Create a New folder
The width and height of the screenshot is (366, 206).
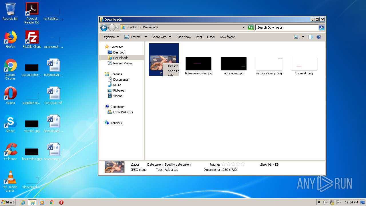pyautogui.click(x=227, y=37)
